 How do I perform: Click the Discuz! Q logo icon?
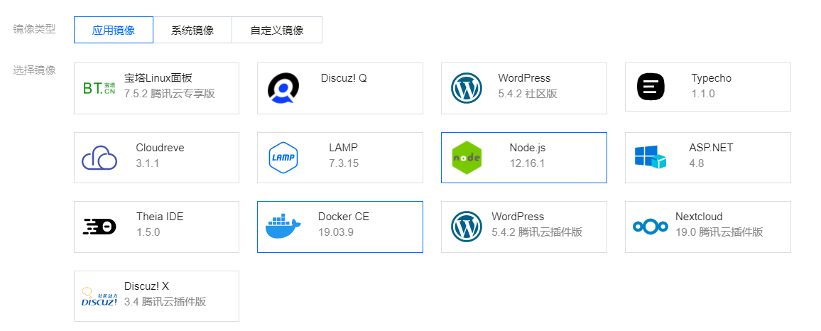click(283, 87)
